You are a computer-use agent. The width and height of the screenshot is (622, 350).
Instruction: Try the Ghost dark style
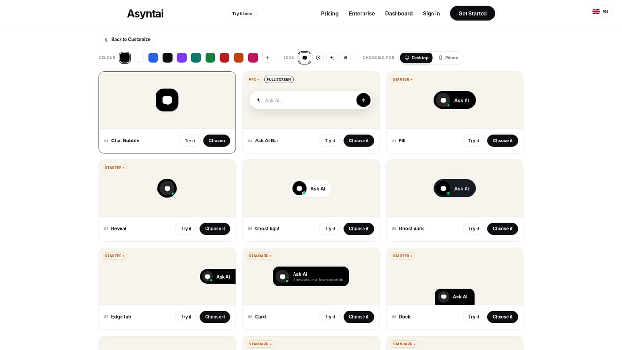coord(474,228)
